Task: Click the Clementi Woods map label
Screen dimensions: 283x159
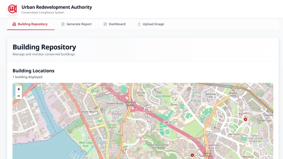Action: (x=115, y=104)
